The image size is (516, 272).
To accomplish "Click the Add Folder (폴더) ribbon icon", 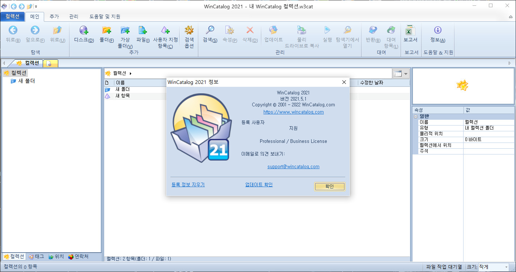I will (x=106, y=30).
